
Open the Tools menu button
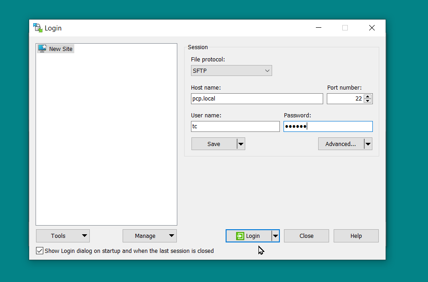(63, 236)
